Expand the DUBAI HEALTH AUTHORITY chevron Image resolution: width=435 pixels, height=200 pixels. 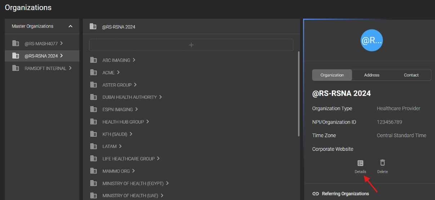coord(161,97)
